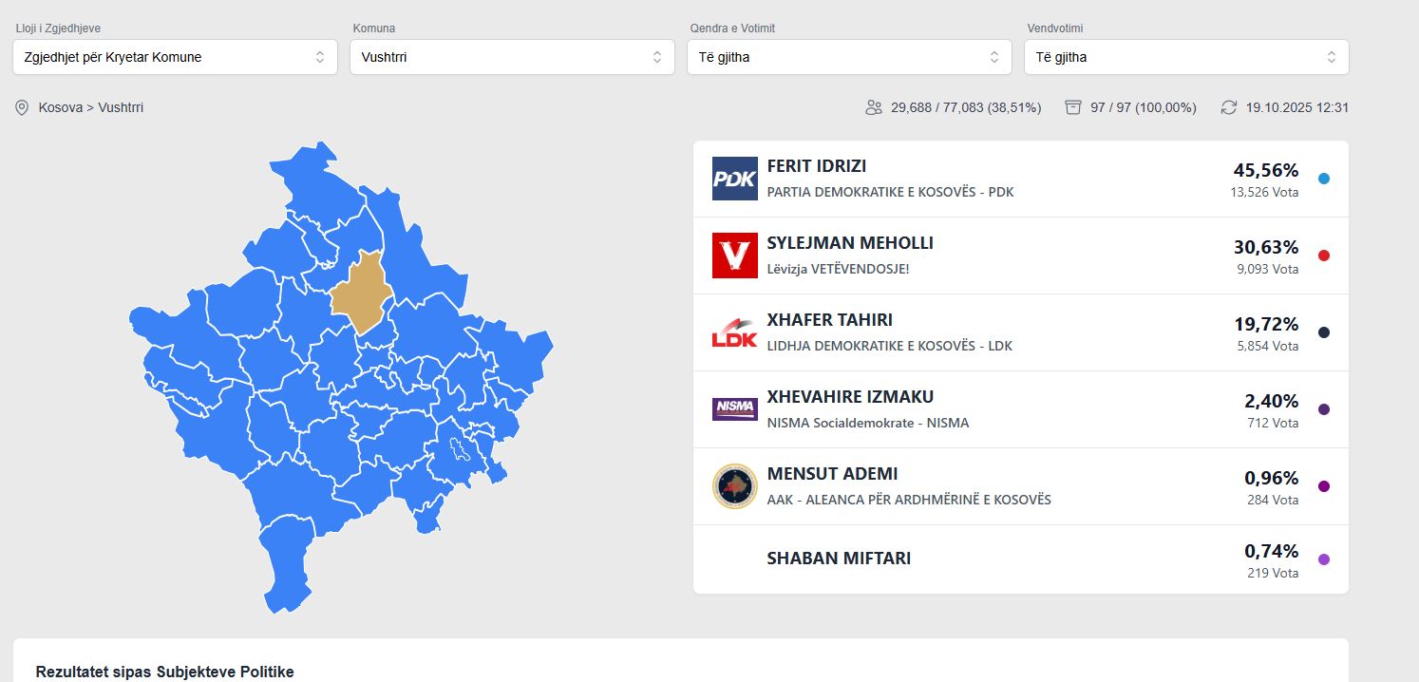Screen dimensions: 1419x682
Task: Open the Lloji i Zgjedhjeve dropdown
Action: coord(175,57)
